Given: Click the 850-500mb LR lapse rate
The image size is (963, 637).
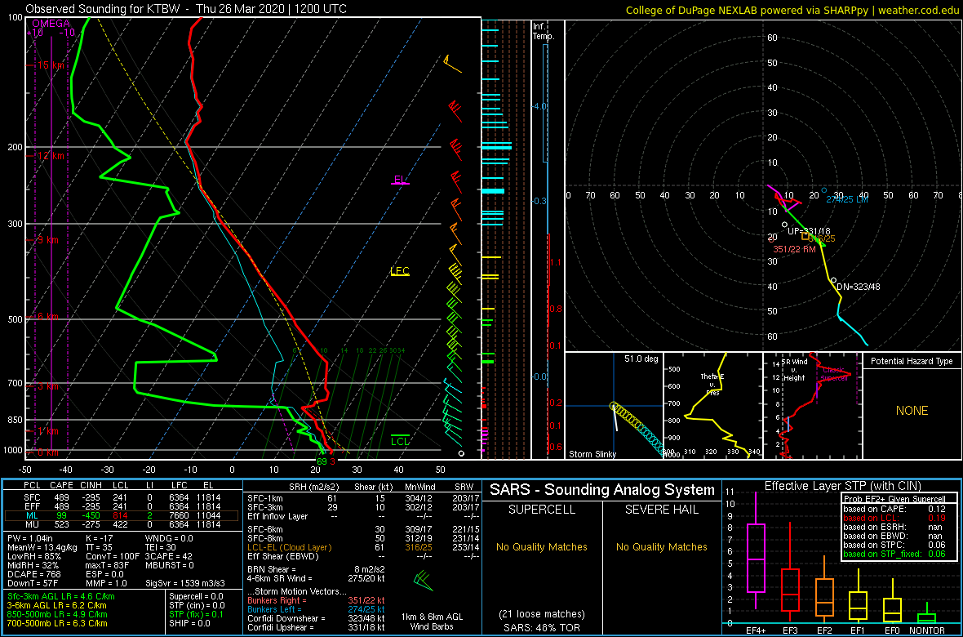Looking at the screenshot, I should tap(57, 614).
